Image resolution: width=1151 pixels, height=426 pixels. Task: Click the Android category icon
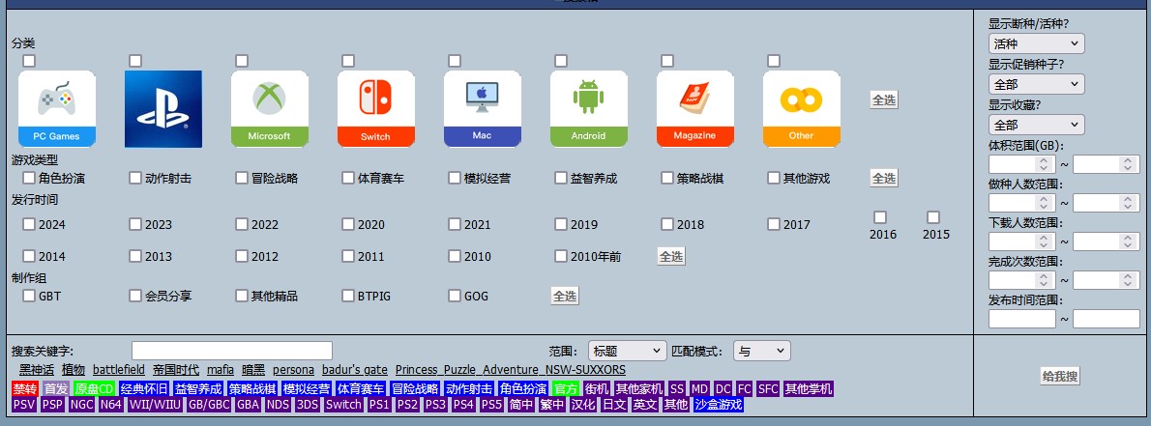[x=589, y=109]
